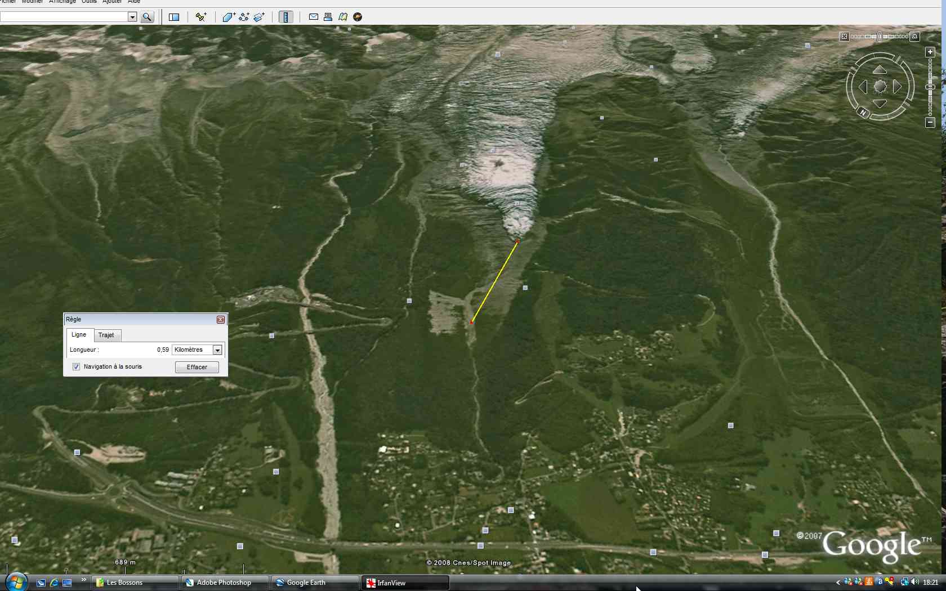
Task: Click the email envelope icon
Action: coord(314,17)
